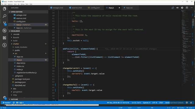This screenshot has width=195, height=109.
Task: Expand the Http folder
Action: pyautogui.click(x=28, y=95)
